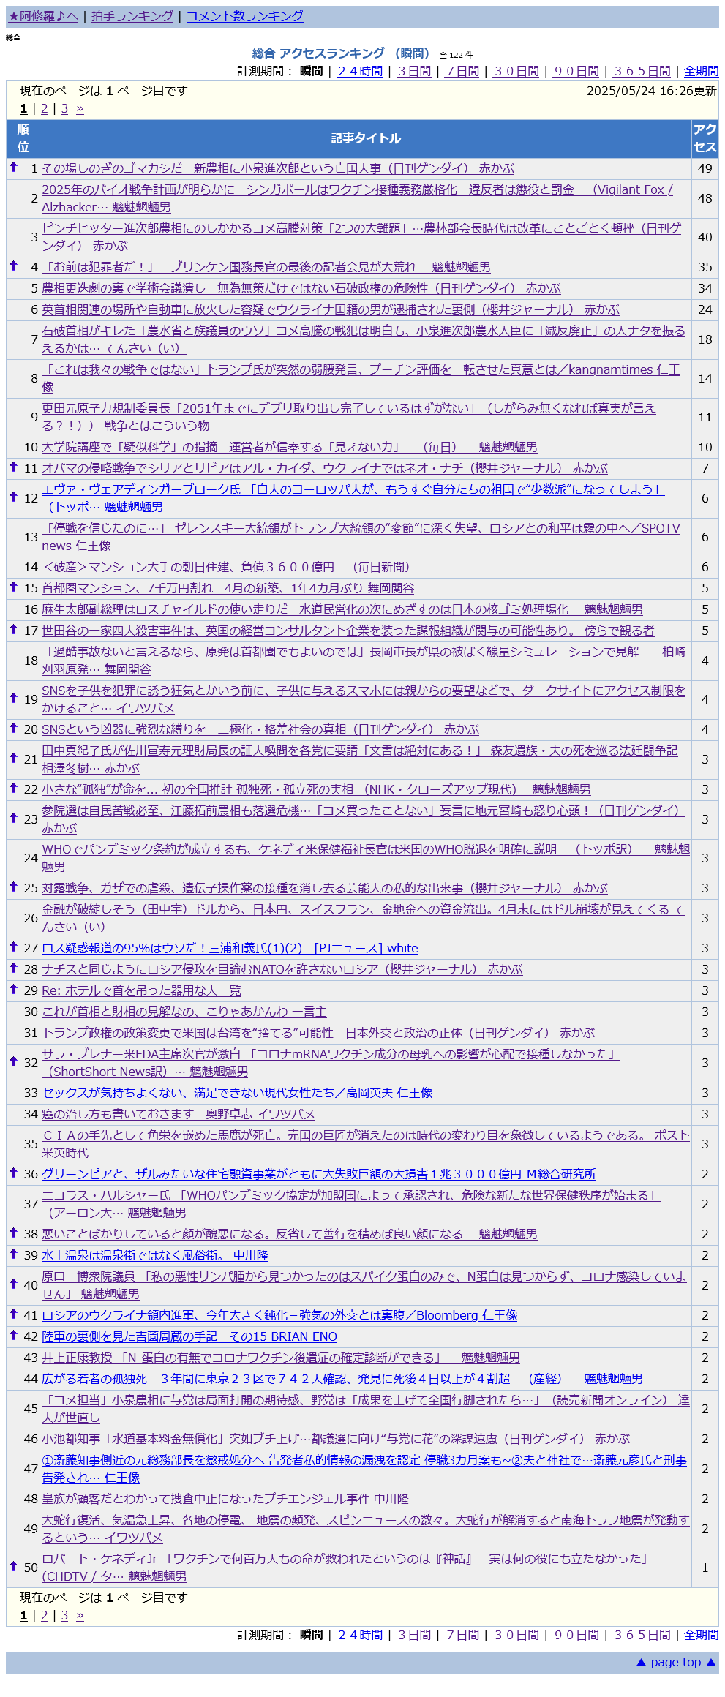
Task: Click the rising arrow icon at rank 32
Action: pyautogui.click(x=13, y=1062)
